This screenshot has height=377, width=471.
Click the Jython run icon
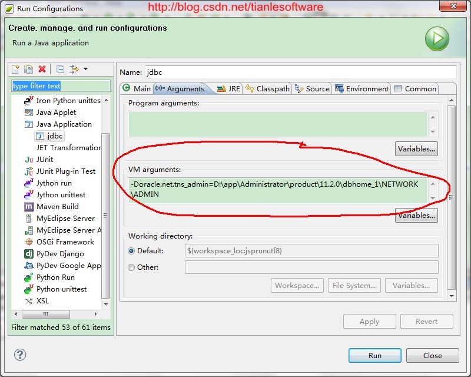(x=29, y=183)
